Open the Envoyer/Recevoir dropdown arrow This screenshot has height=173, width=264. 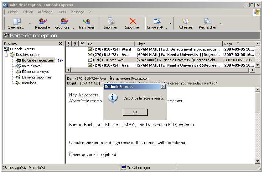[x=170, y=23]
